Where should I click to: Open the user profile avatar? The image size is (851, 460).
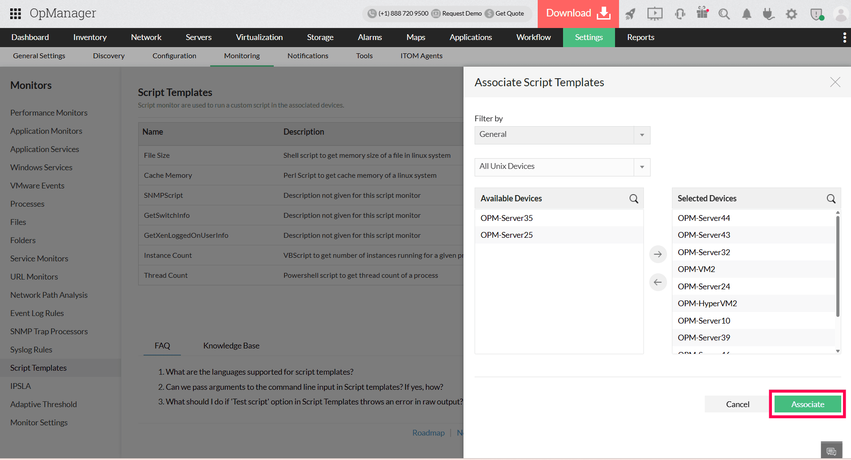(841, 14)
